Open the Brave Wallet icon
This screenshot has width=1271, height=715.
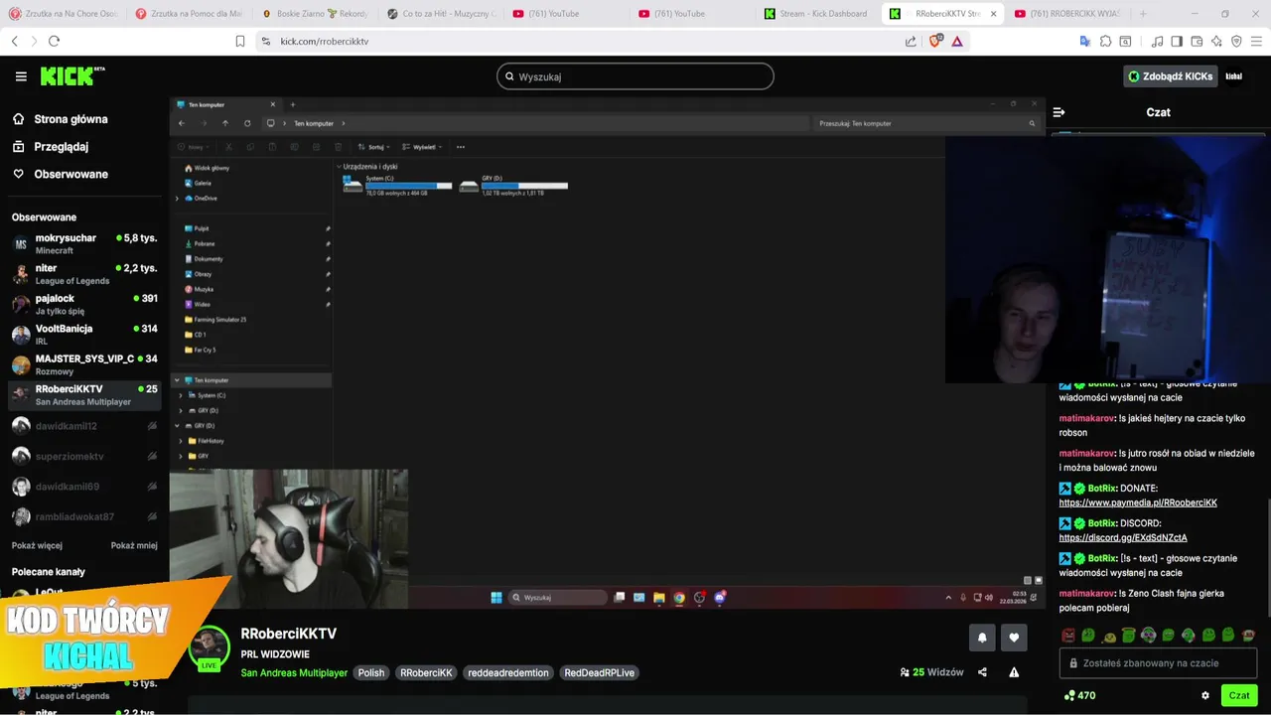point(1197,41)
